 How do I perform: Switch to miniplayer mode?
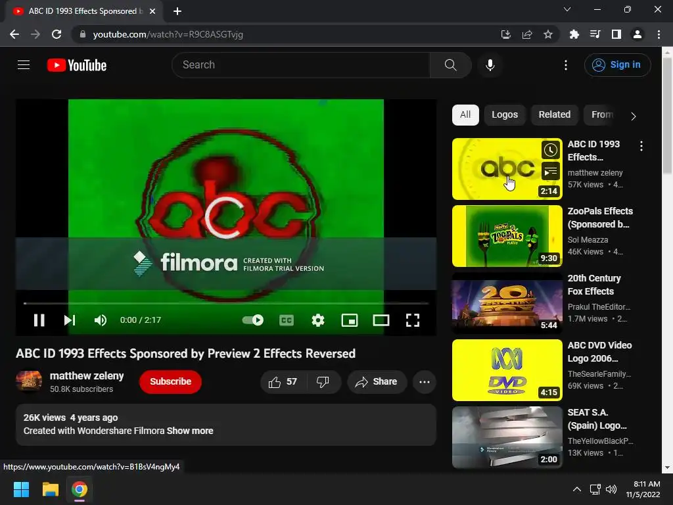[x=350, y=320]
